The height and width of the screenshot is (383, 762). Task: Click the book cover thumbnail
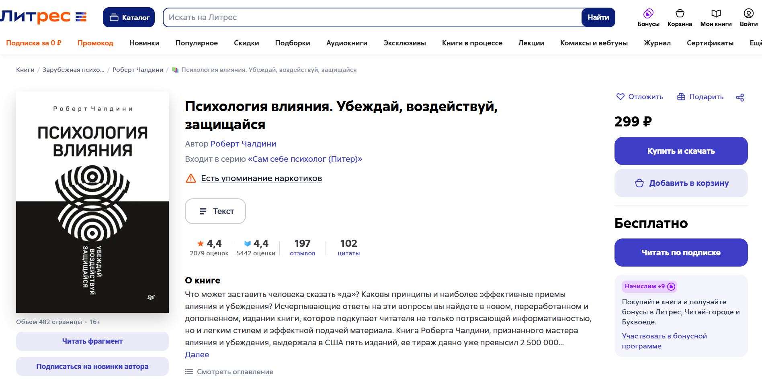click(92, 202)
